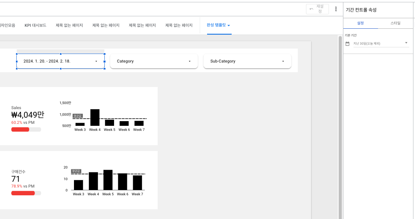Image resolution: width=415 pixels, height=219 pixels.
Task: Open the three-dot more options menu
Action: pyautogui.click(x=336, y=9)
